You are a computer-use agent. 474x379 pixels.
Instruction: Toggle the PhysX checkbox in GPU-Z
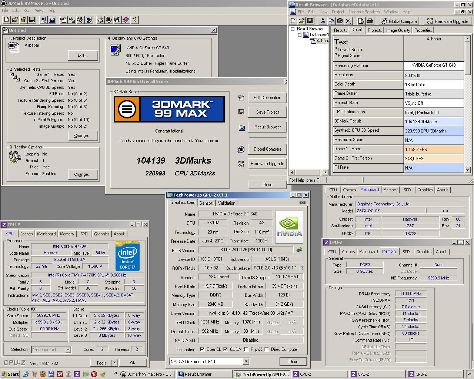click(x=246, y=349)
